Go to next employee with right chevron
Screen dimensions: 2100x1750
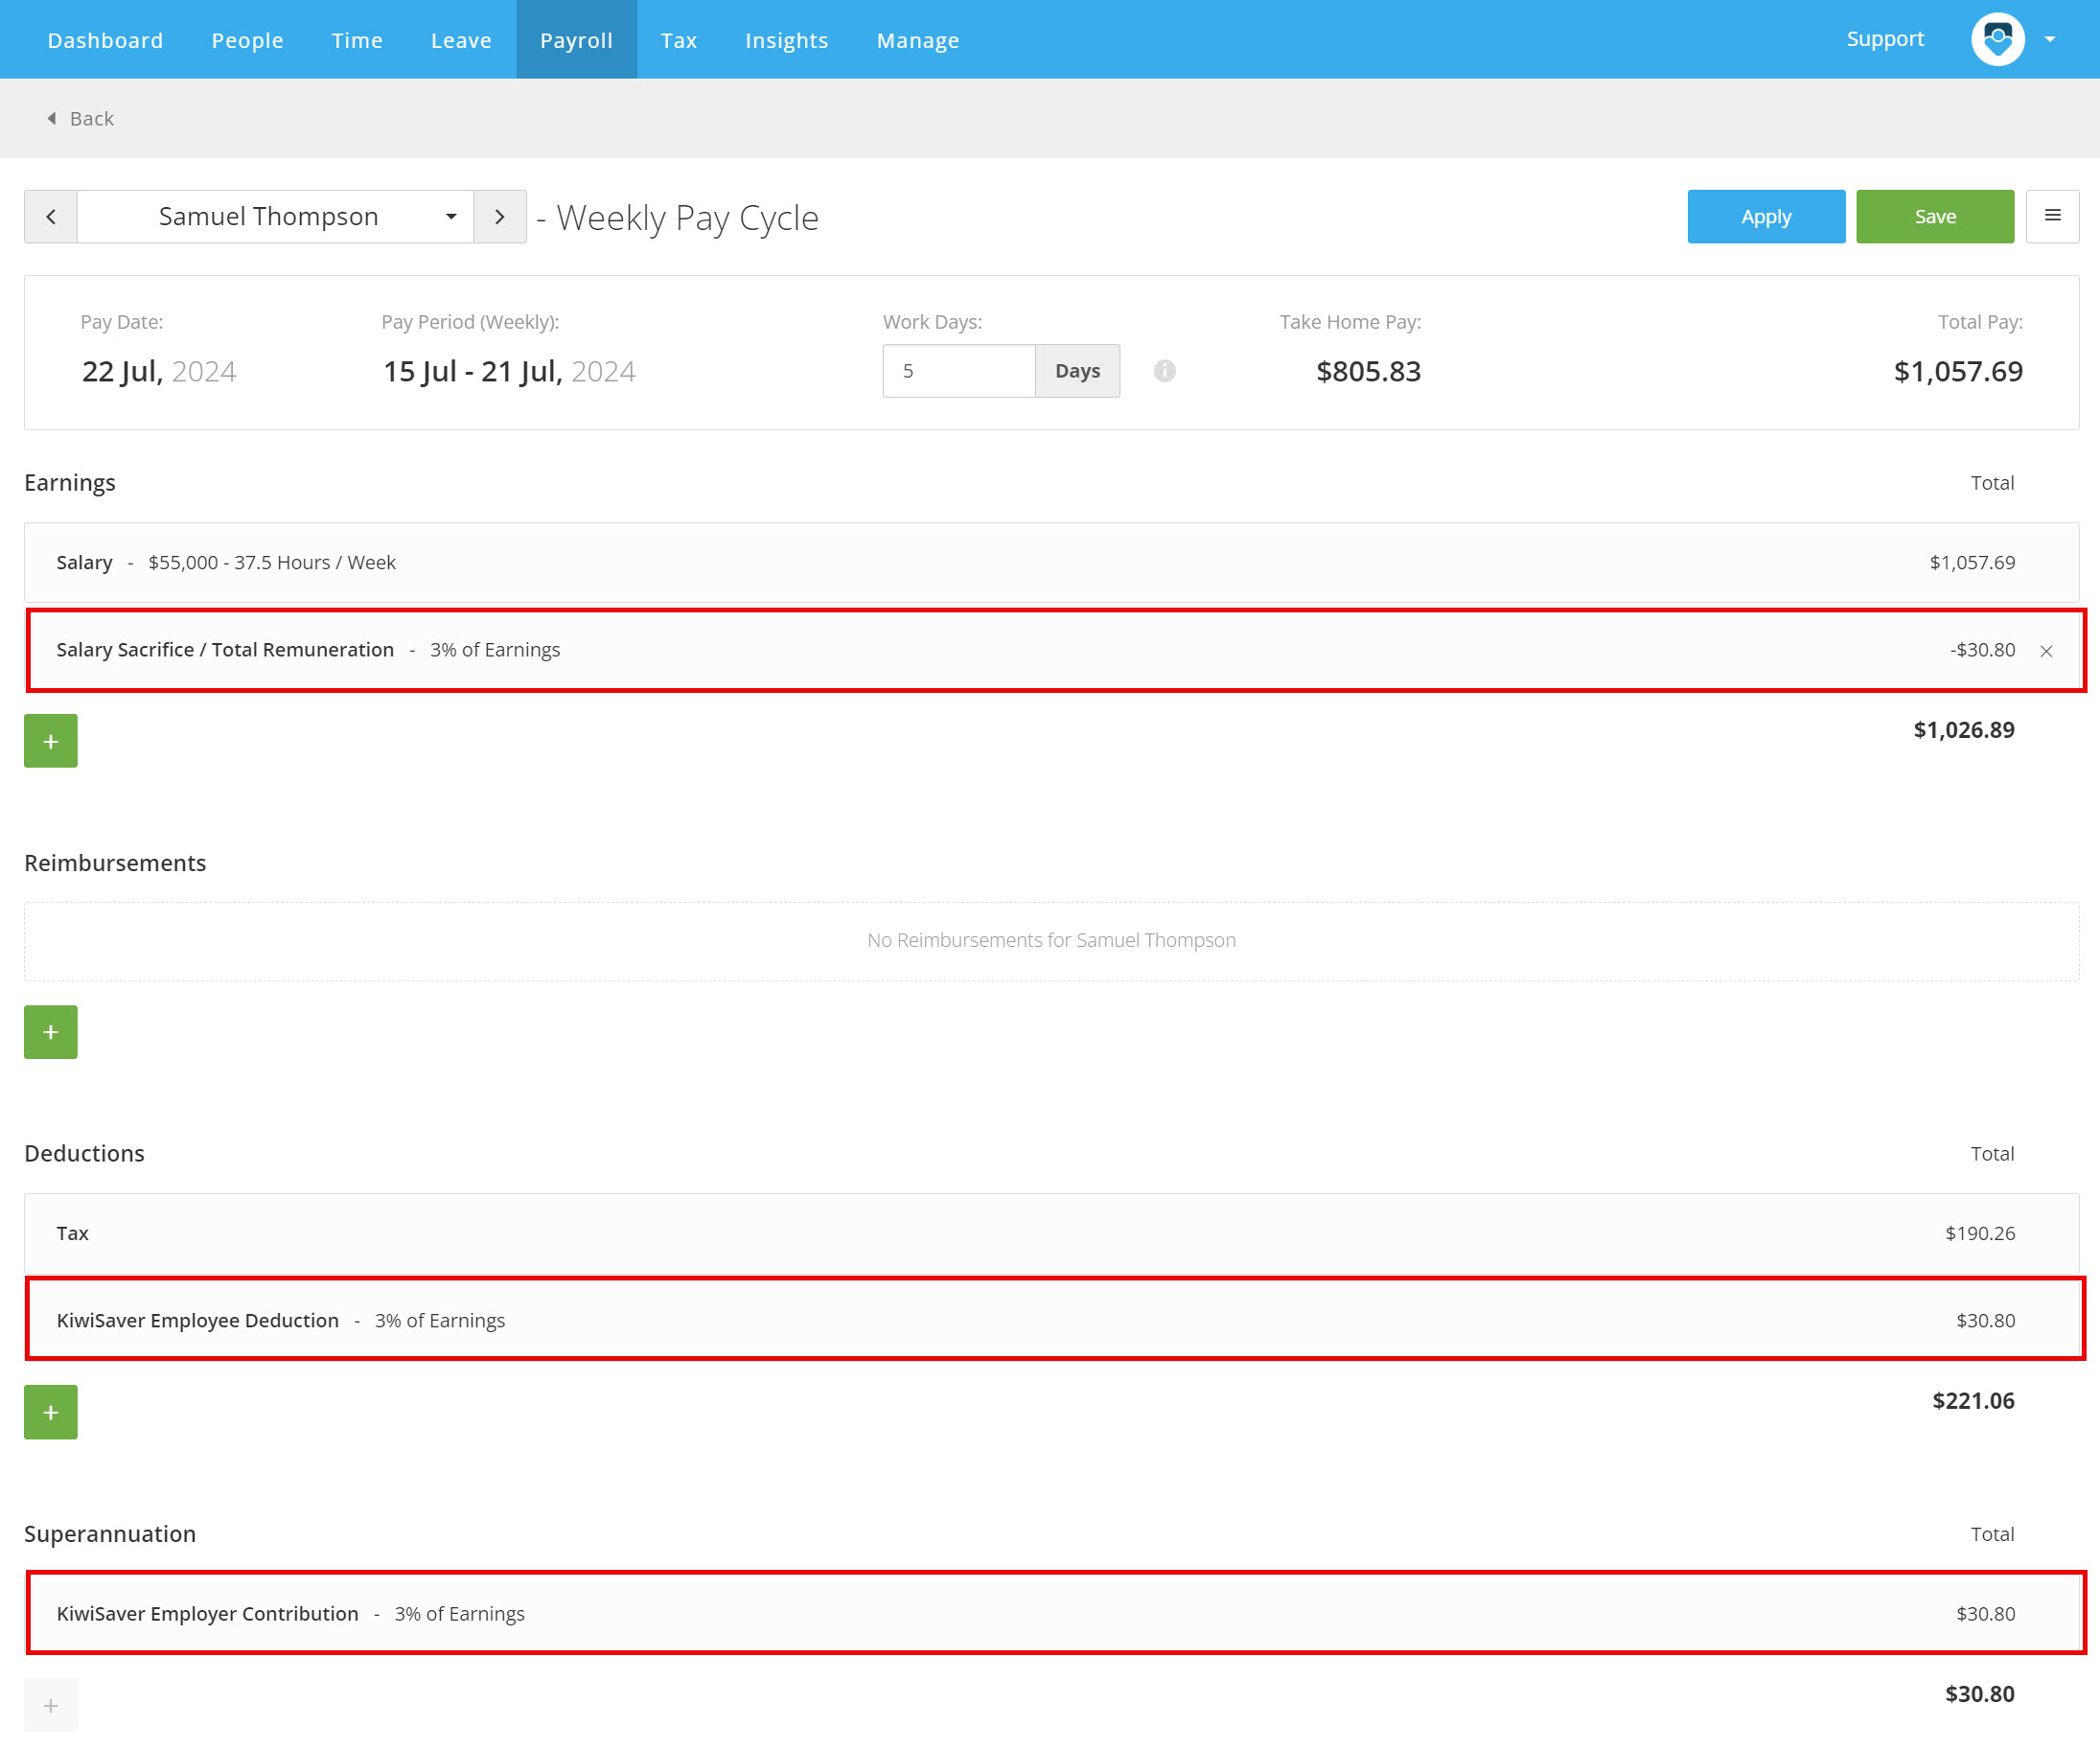500,217
